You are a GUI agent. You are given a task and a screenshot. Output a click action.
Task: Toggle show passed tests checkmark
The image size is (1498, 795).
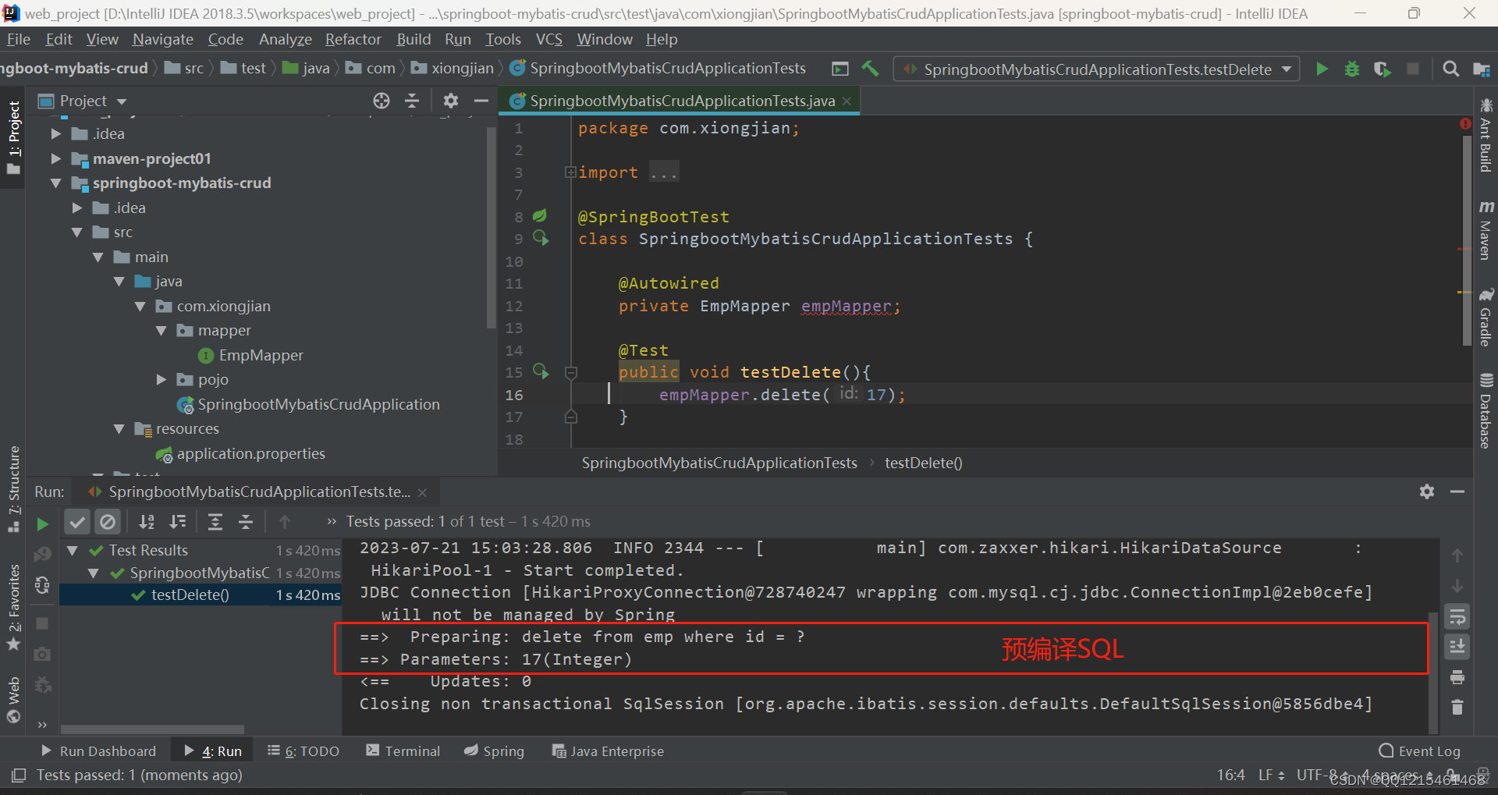click(x=76, y=522)
